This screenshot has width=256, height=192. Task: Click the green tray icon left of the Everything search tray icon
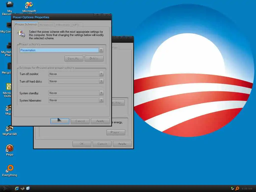232,188
